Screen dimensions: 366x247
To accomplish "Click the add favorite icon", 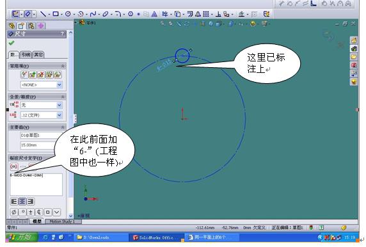I will (33, 75).
